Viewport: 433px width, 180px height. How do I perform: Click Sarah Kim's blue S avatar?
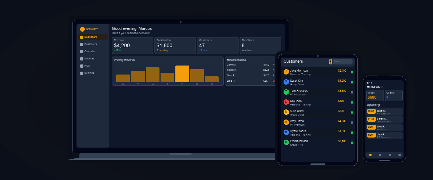[x=286, y=82]
